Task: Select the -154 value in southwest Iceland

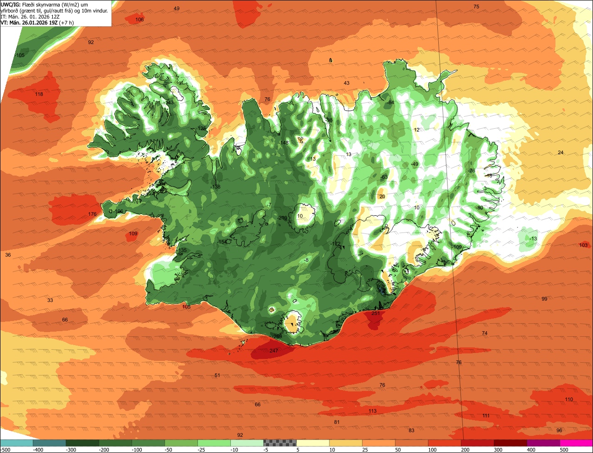Action: [x=222, y=242]
